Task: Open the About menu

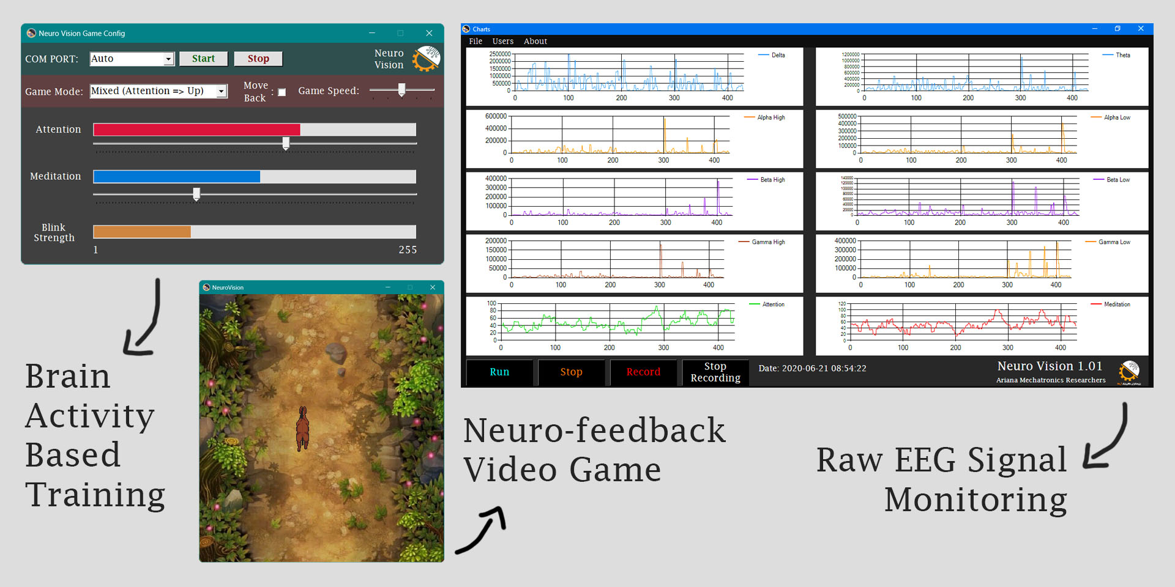Action: (x=535, y=42)
